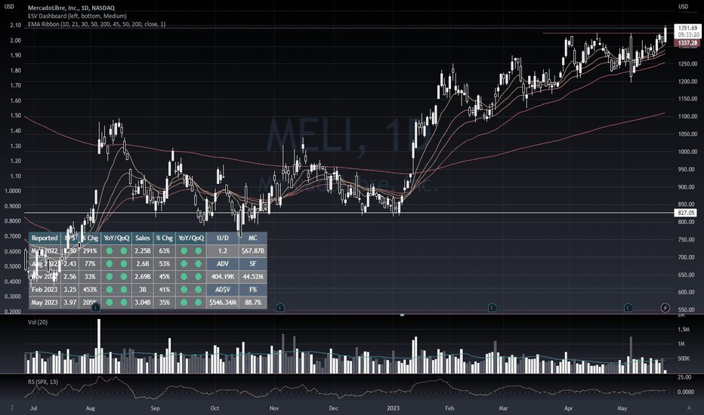The width and height of the screenshot is (704, 415).
Task: Open the earnings marker near late February
Action: (492, 308)
